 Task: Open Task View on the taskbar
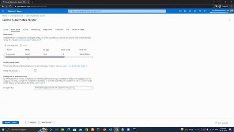click(x=56, y=129)
